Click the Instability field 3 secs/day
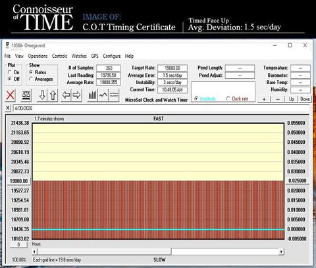 [172, 82]
